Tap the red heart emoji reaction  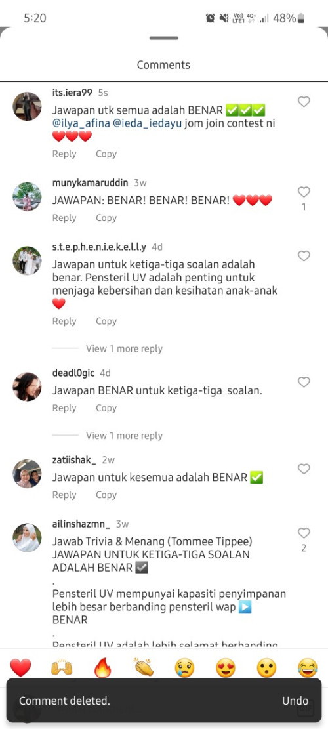pos(20,668)
